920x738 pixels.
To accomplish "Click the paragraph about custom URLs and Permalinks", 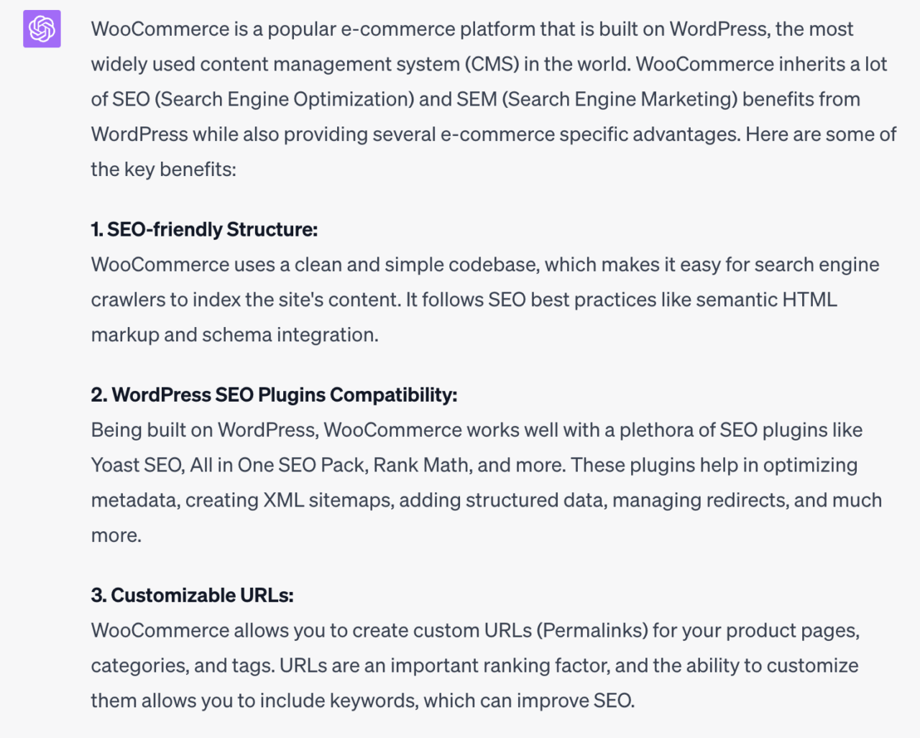I will (x=474, y=665).
